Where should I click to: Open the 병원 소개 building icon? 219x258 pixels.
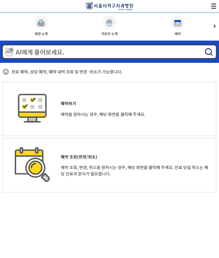coord(41,23)
